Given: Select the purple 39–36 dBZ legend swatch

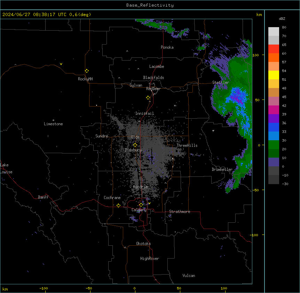Looking at the screenshot, I should (x=274, y=118).
